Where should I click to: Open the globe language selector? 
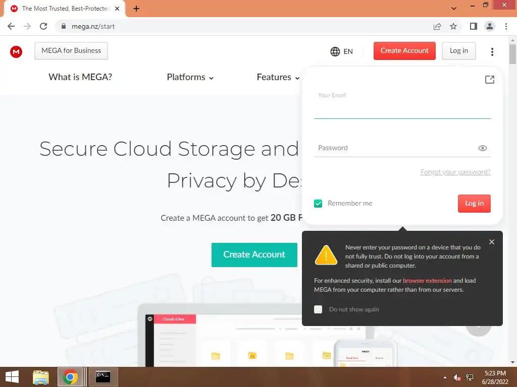(x=342, y=51)
